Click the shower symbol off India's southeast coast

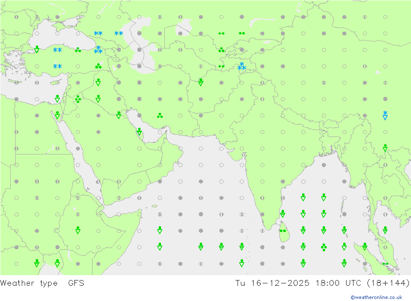[x=283, y=214]
